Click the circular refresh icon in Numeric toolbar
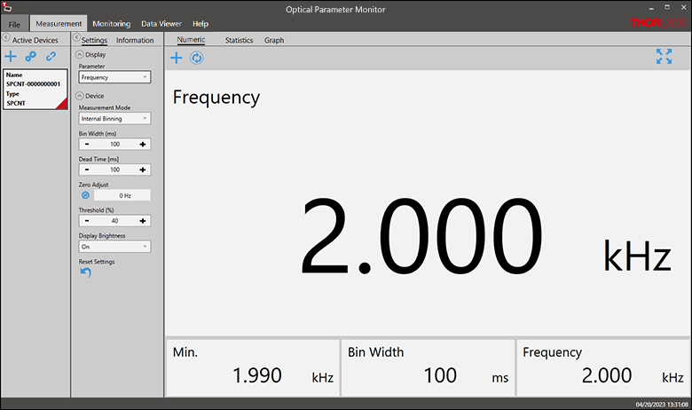 tap(197, 58)
